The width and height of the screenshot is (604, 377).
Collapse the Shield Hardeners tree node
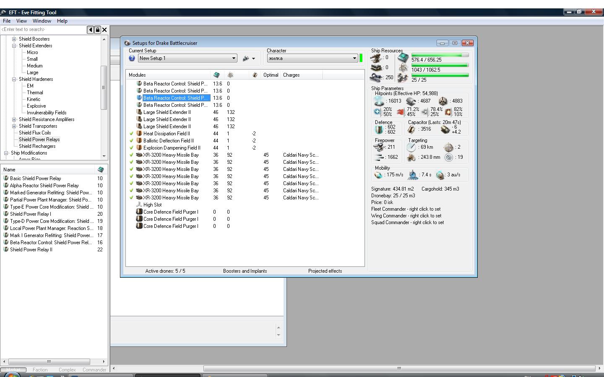14,79
